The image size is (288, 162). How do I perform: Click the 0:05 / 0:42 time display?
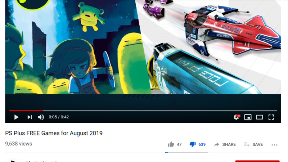click(59, 117)
